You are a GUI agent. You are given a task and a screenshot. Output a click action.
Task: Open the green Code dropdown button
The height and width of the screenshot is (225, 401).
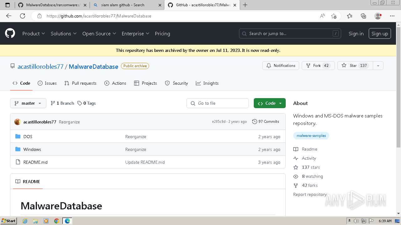tap(270, 103)
